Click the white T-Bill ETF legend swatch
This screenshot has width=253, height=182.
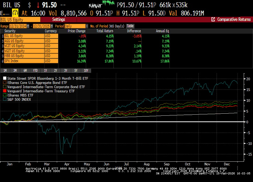click(5, 78)
